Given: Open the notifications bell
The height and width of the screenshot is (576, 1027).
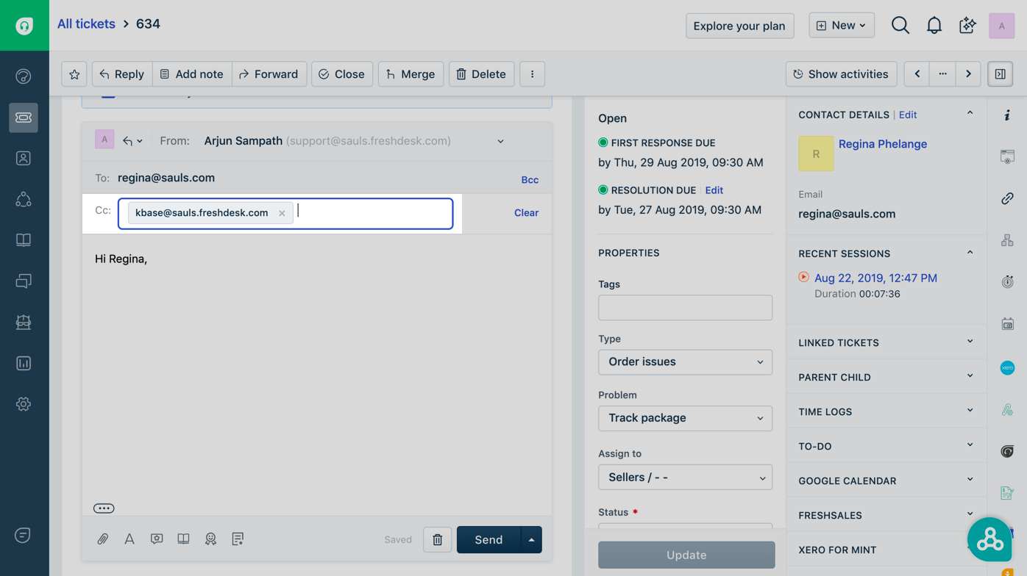Looking at the screenshot, I should coord(934,26).
